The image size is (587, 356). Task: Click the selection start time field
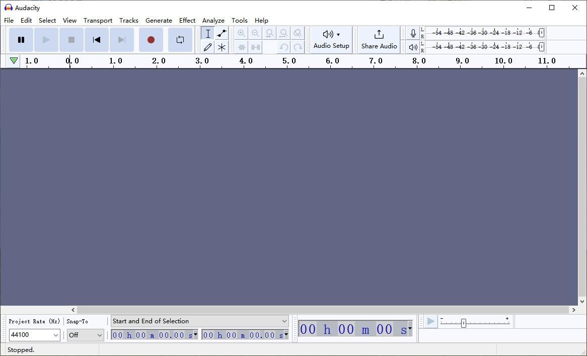pyautogui.click(x=152, y=335)
